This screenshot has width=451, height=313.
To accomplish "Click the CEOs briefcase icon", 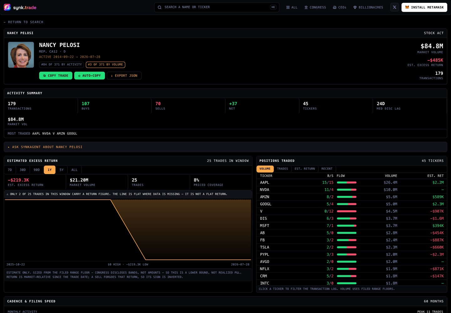I will pos(334,8).
